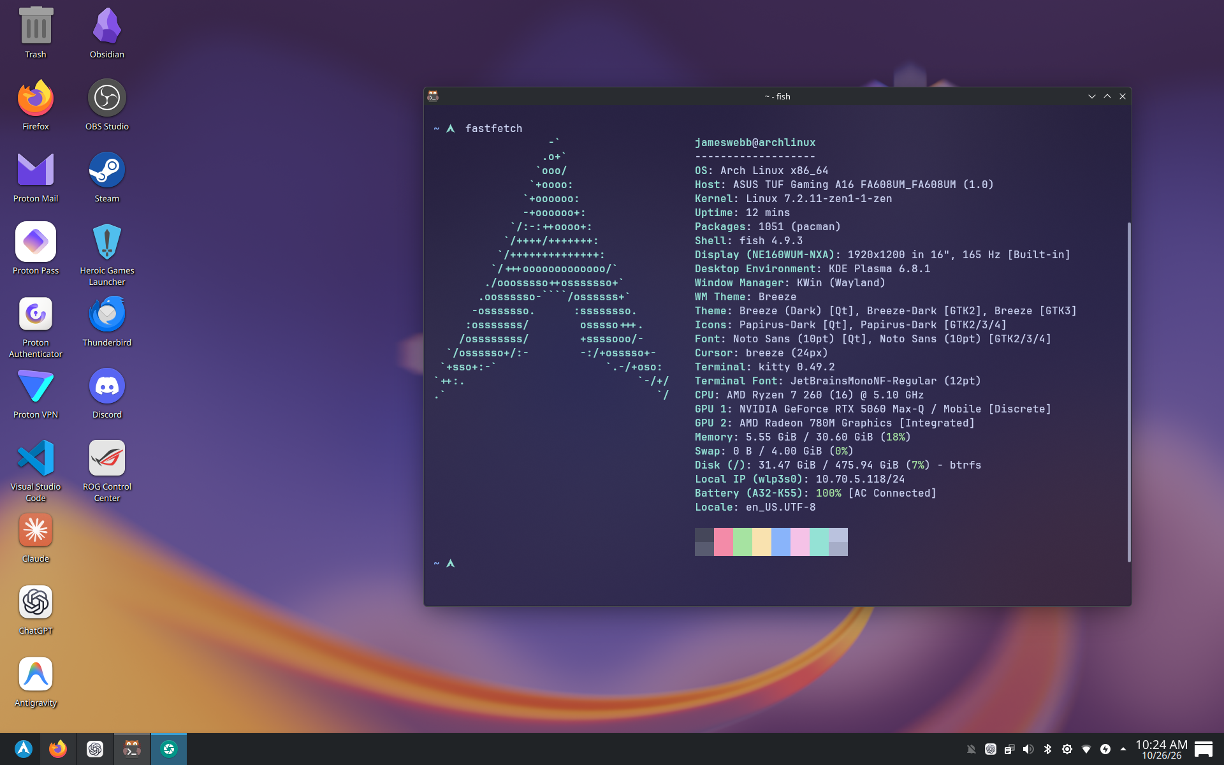Select the OBS Studio desktop icon
This screenshot has width=1224, height=765.
[x=107, y=105]
